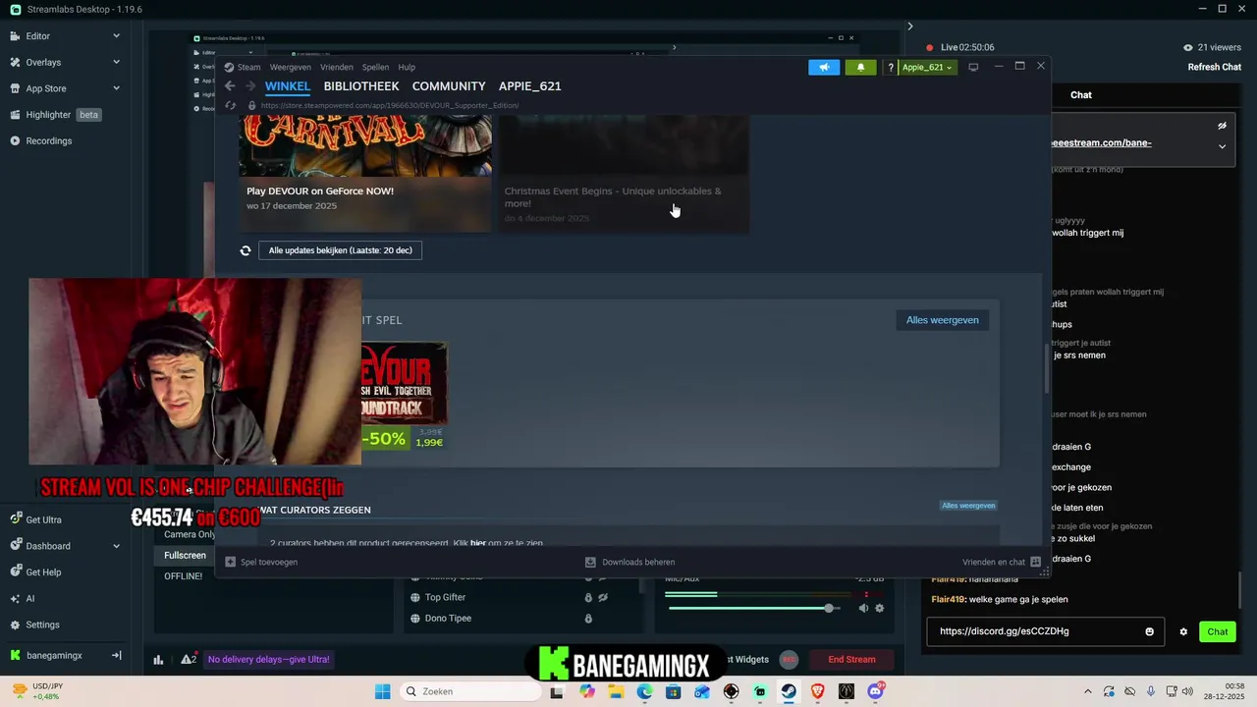Select the Fullscreen scene
The width and height of the screenshot is (1257, 707).
pyautogui.click(x=185, y=555)
